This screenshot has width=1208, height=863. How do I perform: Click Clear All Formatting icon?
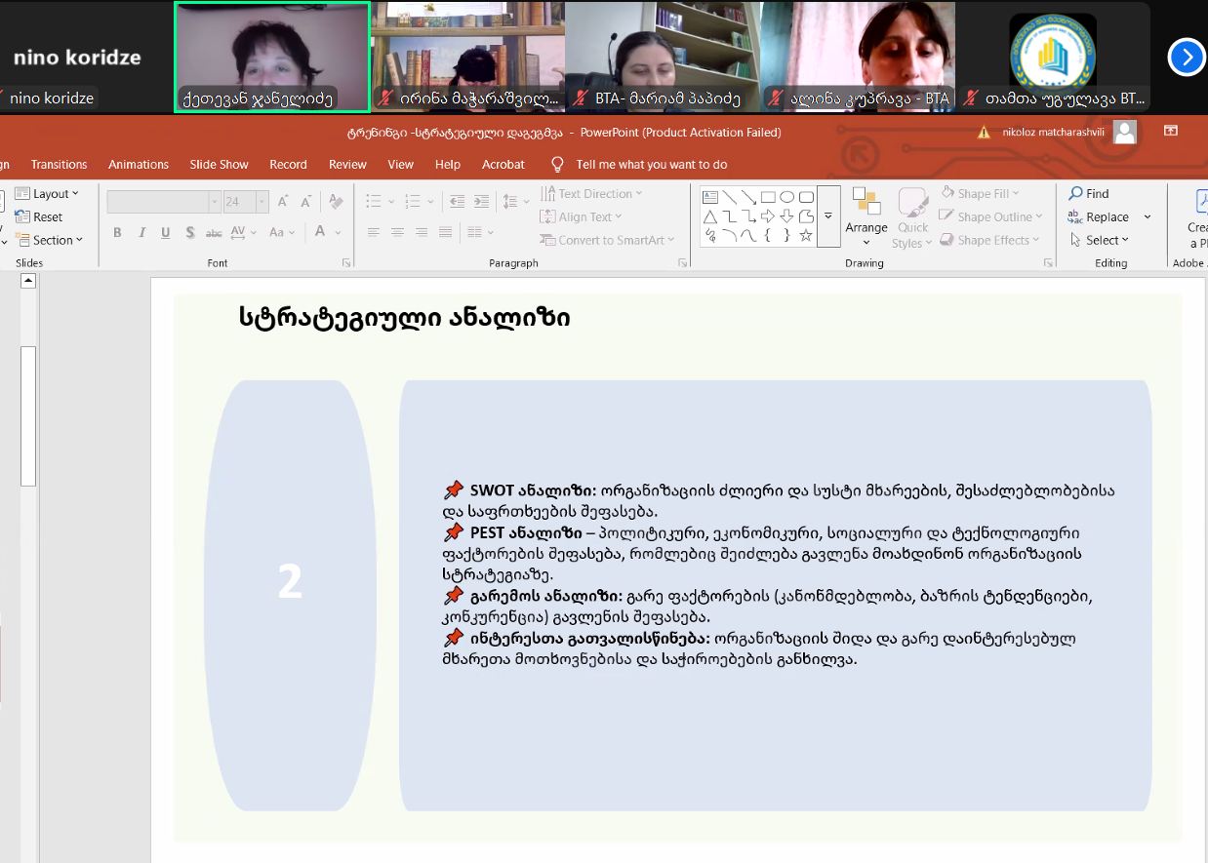[337, 202]
